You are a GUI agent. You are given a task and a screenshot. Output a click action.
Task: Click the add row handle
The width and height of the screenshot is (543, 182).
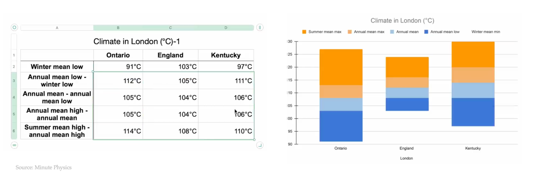pos(14,145)
